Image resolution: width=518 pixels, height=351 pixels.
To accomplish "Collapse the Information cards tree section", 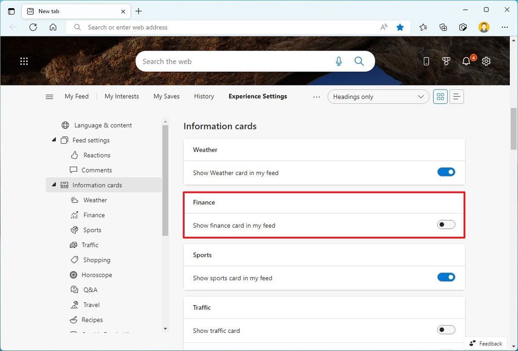I will click(x=54, y=185).
